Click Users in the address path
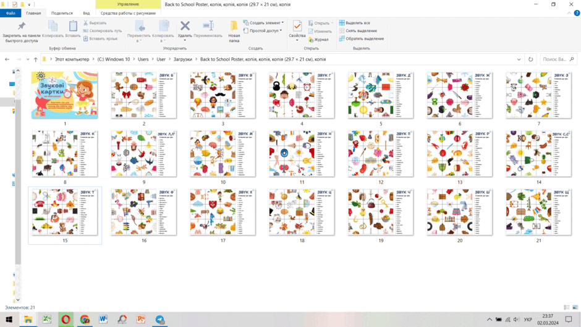This screenshot has height=327, width=581. tap(143, 59)
